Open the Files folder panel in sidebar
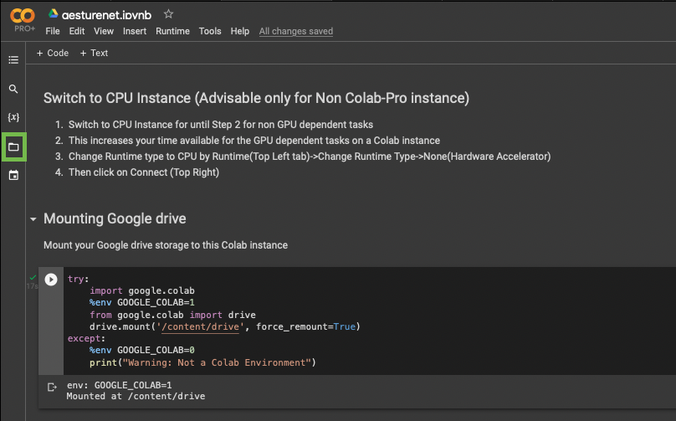This screenshot has height=421, width=676. 13,146
